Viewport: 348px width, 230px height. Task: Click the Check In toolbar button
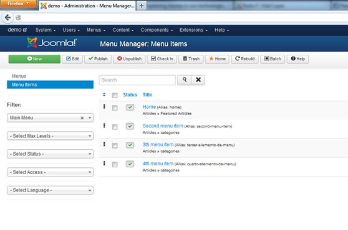[x=162, y=59]
